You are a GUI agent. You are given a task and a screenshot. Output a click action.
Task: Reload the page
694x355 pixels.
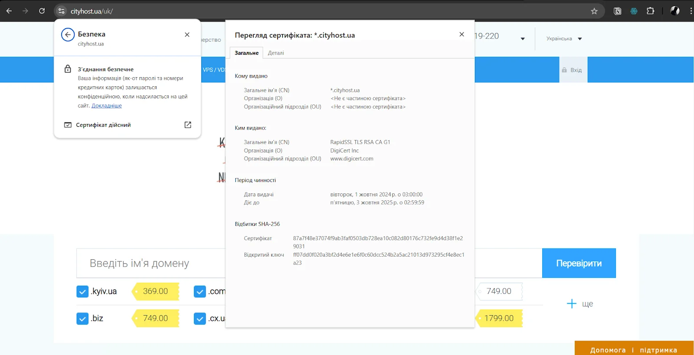[x=42, y=11]
